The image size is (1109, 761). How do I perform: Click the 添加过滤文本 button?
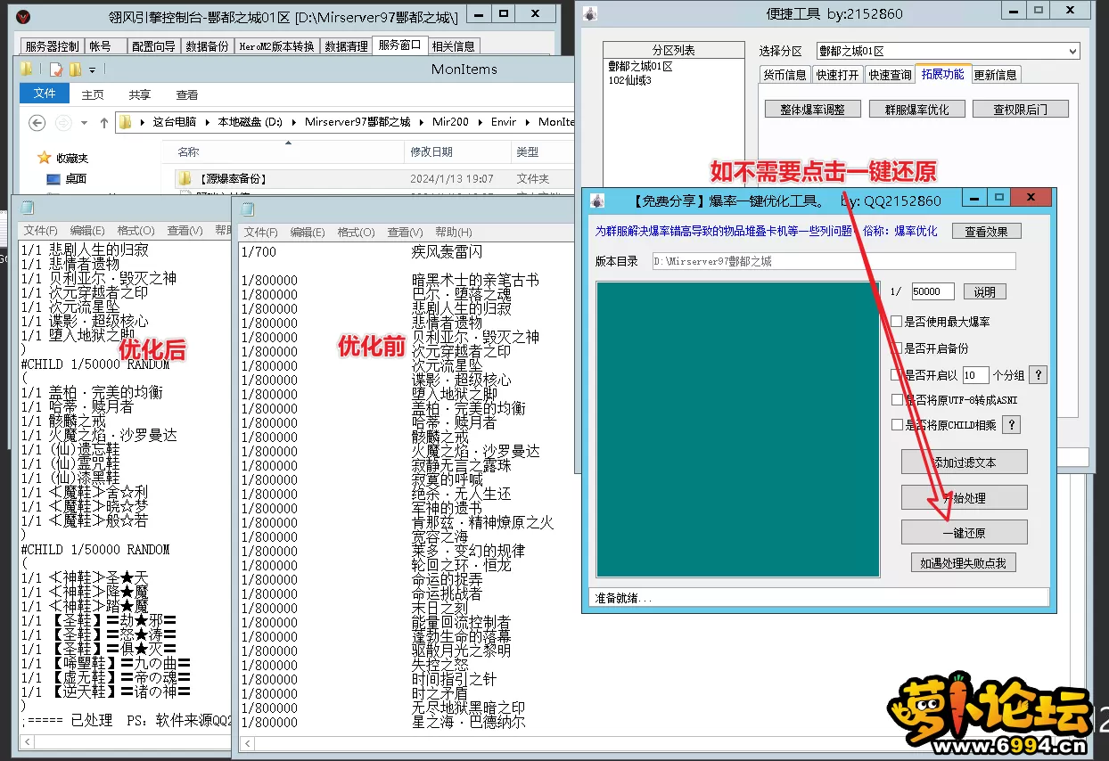point(964,462)
